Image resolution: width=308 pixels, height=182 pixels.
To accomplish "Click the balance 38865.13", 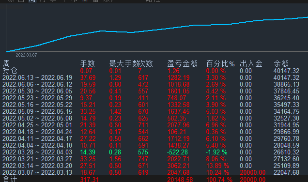I will click(286, 85).
